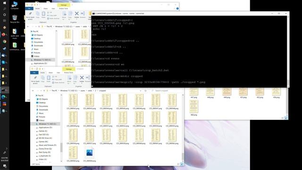Viewport: 302px width, 170px height.
Task: Select Documents in back Explorer navigation pane
Action: pos(38,42)
